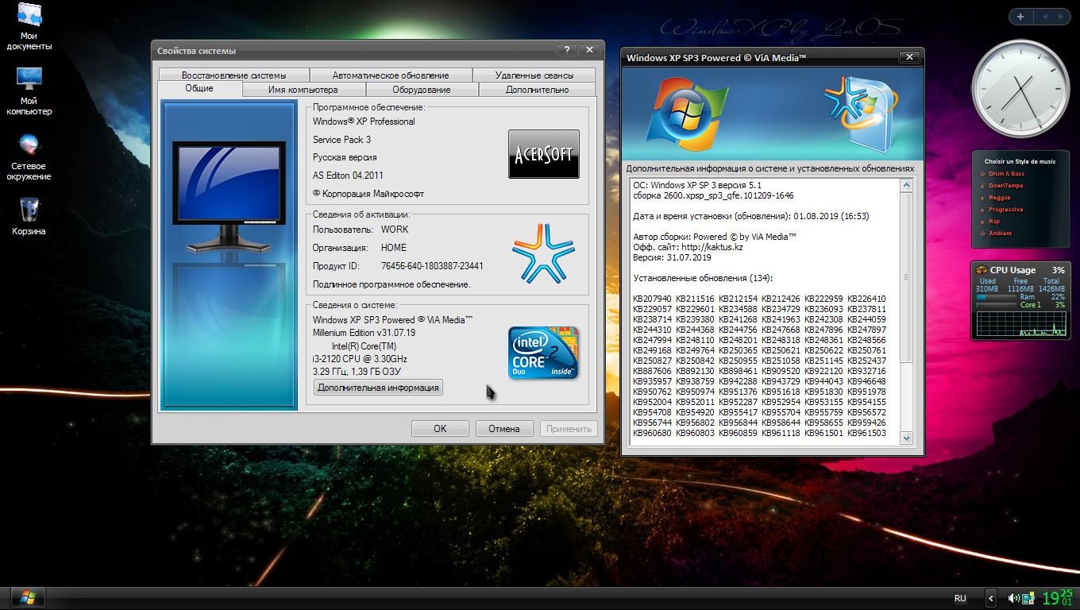
Task: Click the Product ID 76456-640-1803887-23441
Action: [432, 266]
